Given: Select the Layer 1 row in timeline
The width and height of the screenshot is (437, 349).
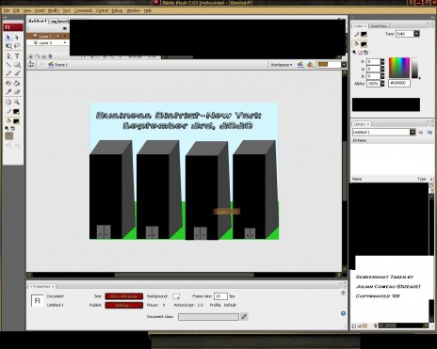Looking at the screenshot, I should pyautogui.click(x=48, y=37).
